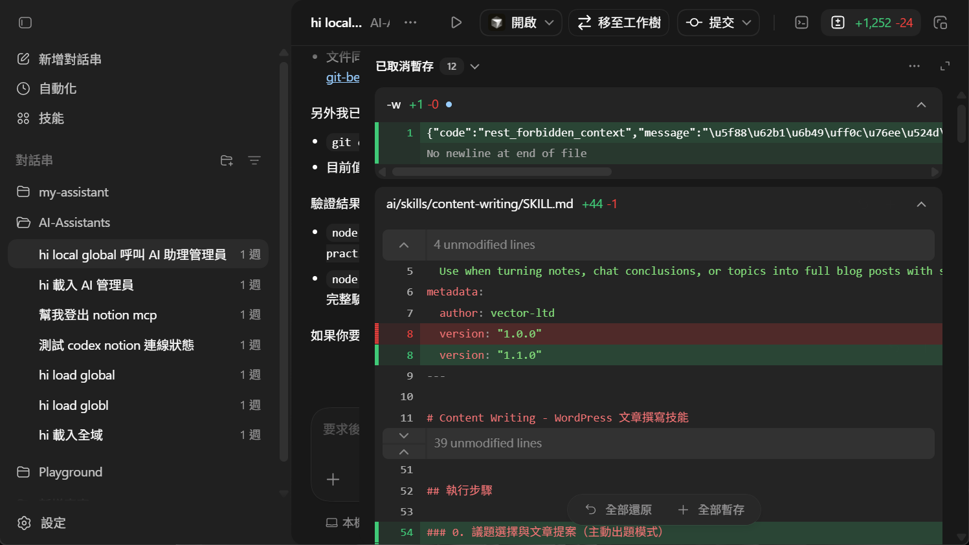Screen dimensions: 969x545
Task: Open the terminal panel icon
Action: click(x=801, y=23)
